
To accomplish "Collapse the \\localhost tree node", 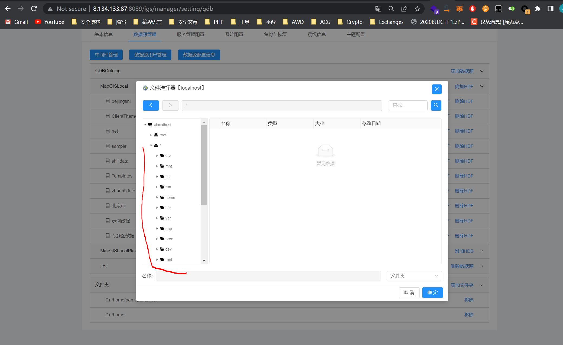I will [145, 124].
